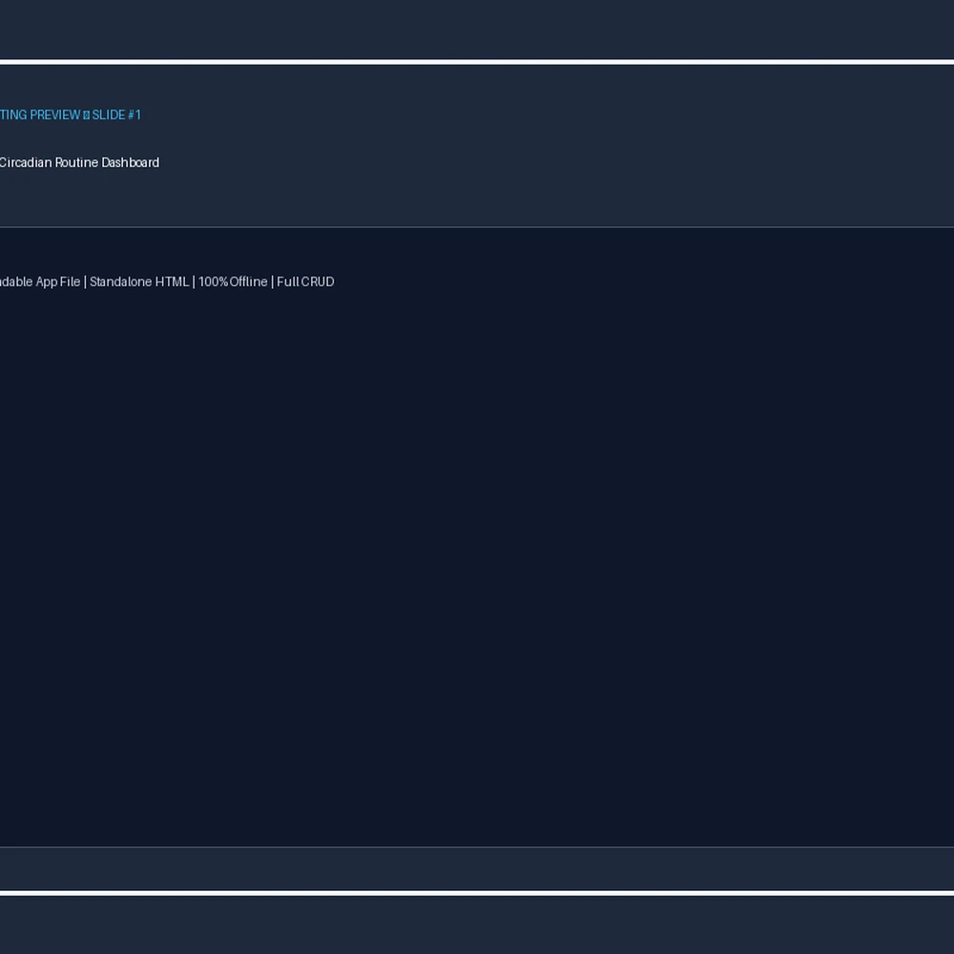This screenshot has width=954, height=954.
Task: Click the 'Full CRUD' label
Action: [x=305, y=281]
